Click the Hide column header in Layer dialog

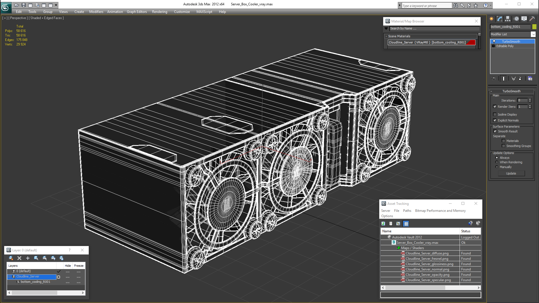(x=68, y=266)
